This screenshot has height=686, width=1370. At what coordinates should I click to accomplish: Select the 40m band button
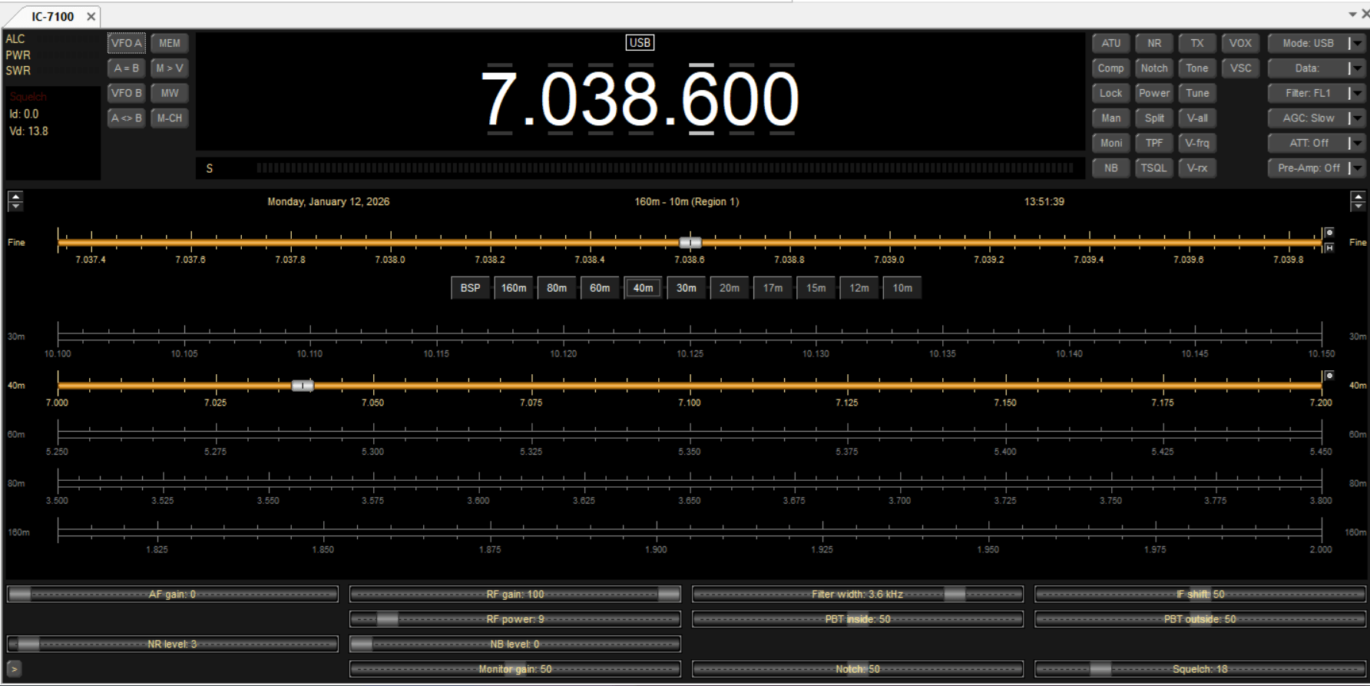(643, 288)
